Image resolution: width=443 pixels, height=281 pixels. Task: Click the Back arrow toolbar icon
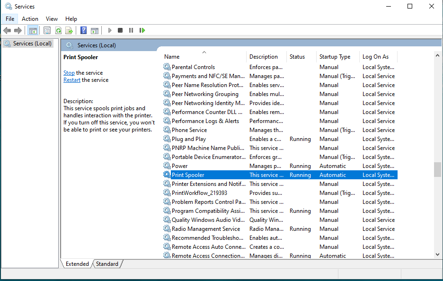pos(7,30)
